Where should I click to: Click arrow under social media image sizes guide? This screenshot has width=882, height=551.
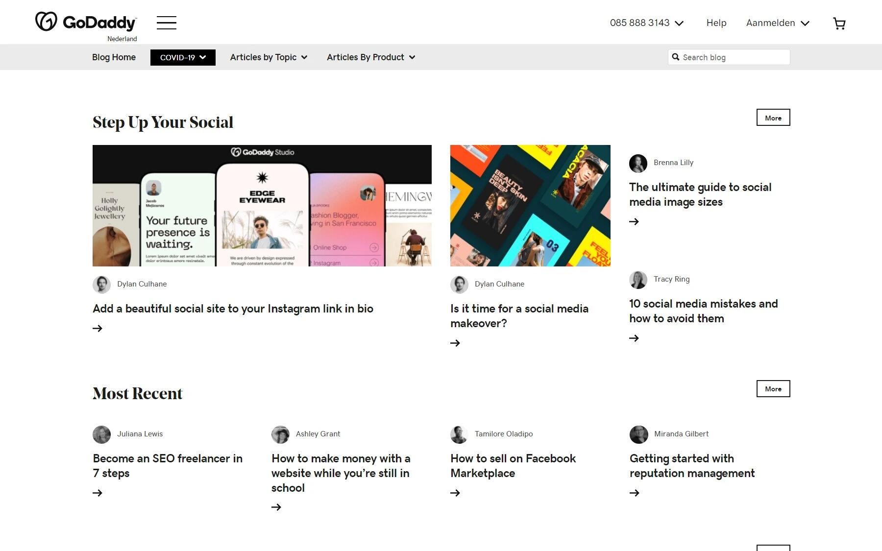click(634, 222)
